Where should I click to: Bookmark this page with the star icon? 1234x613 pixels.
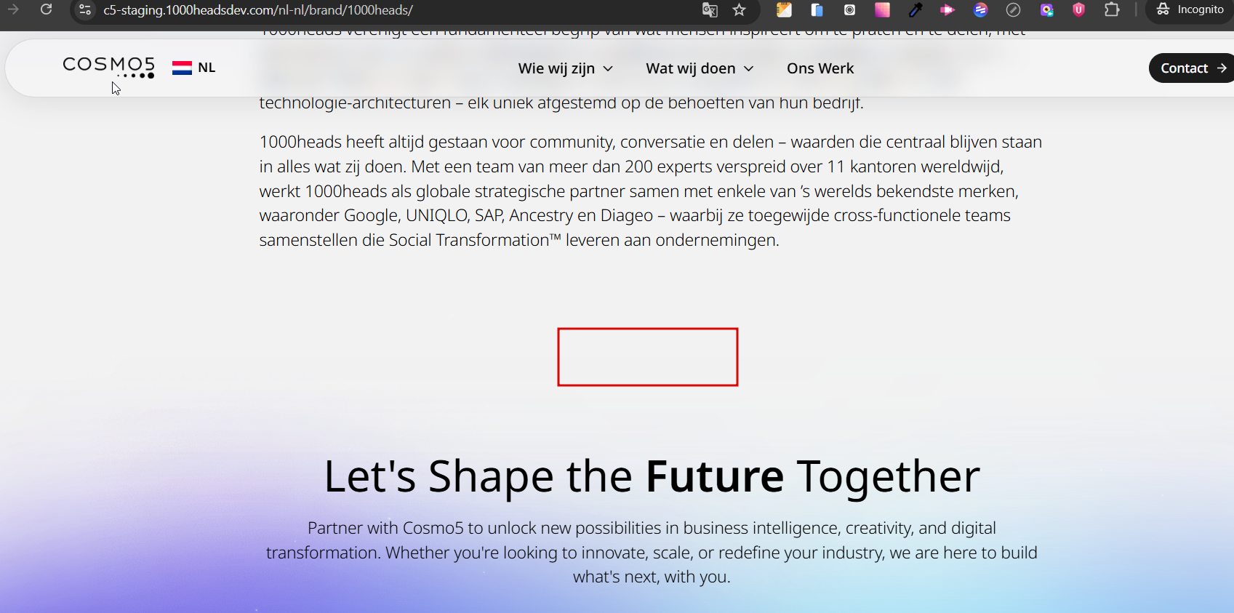(x=740, y=9)
